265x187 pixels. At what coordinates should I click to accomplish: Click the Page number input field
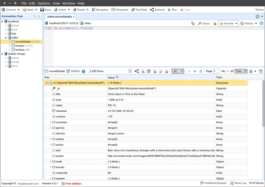[216, 71]
